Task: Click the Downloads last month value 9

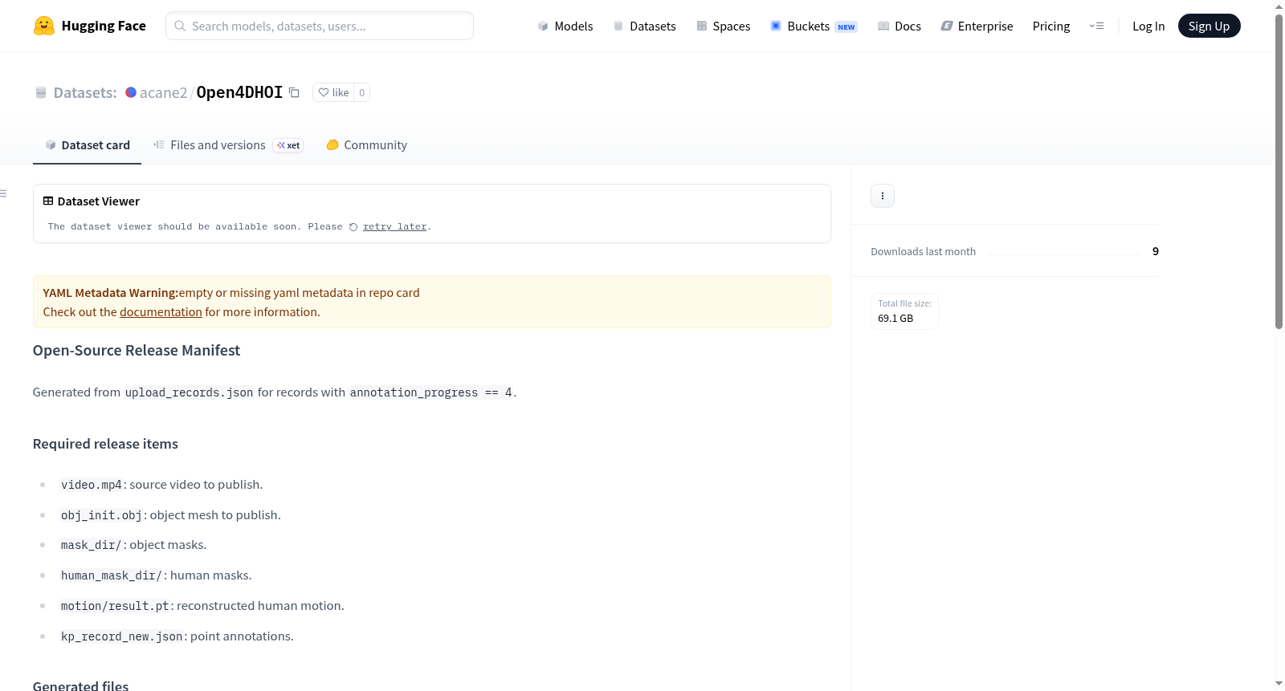Action: (1156, 251)
